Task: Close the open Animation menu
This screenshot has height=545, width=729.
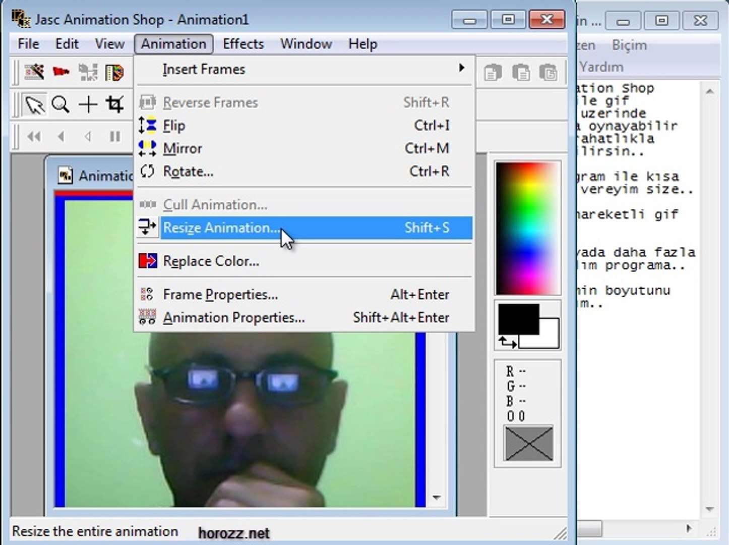Action: tap(173, 44)
